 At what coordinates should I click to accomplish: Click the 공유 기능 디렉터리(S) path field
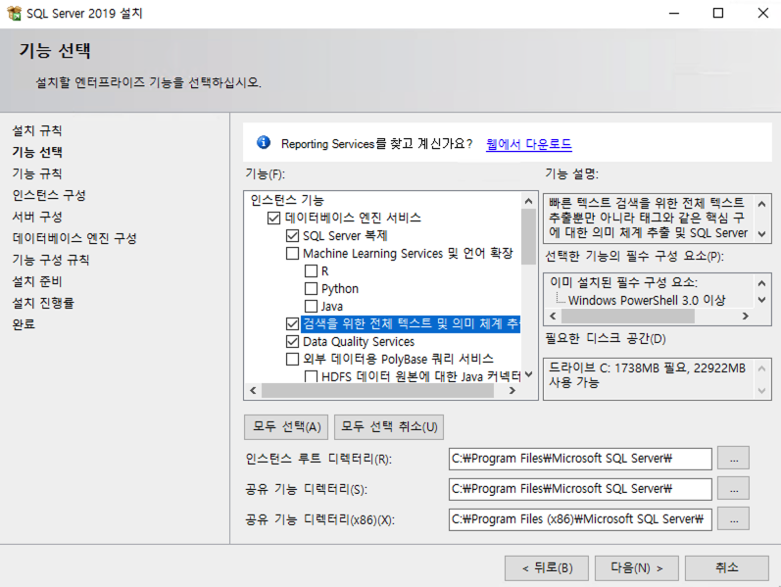(580, 489)
